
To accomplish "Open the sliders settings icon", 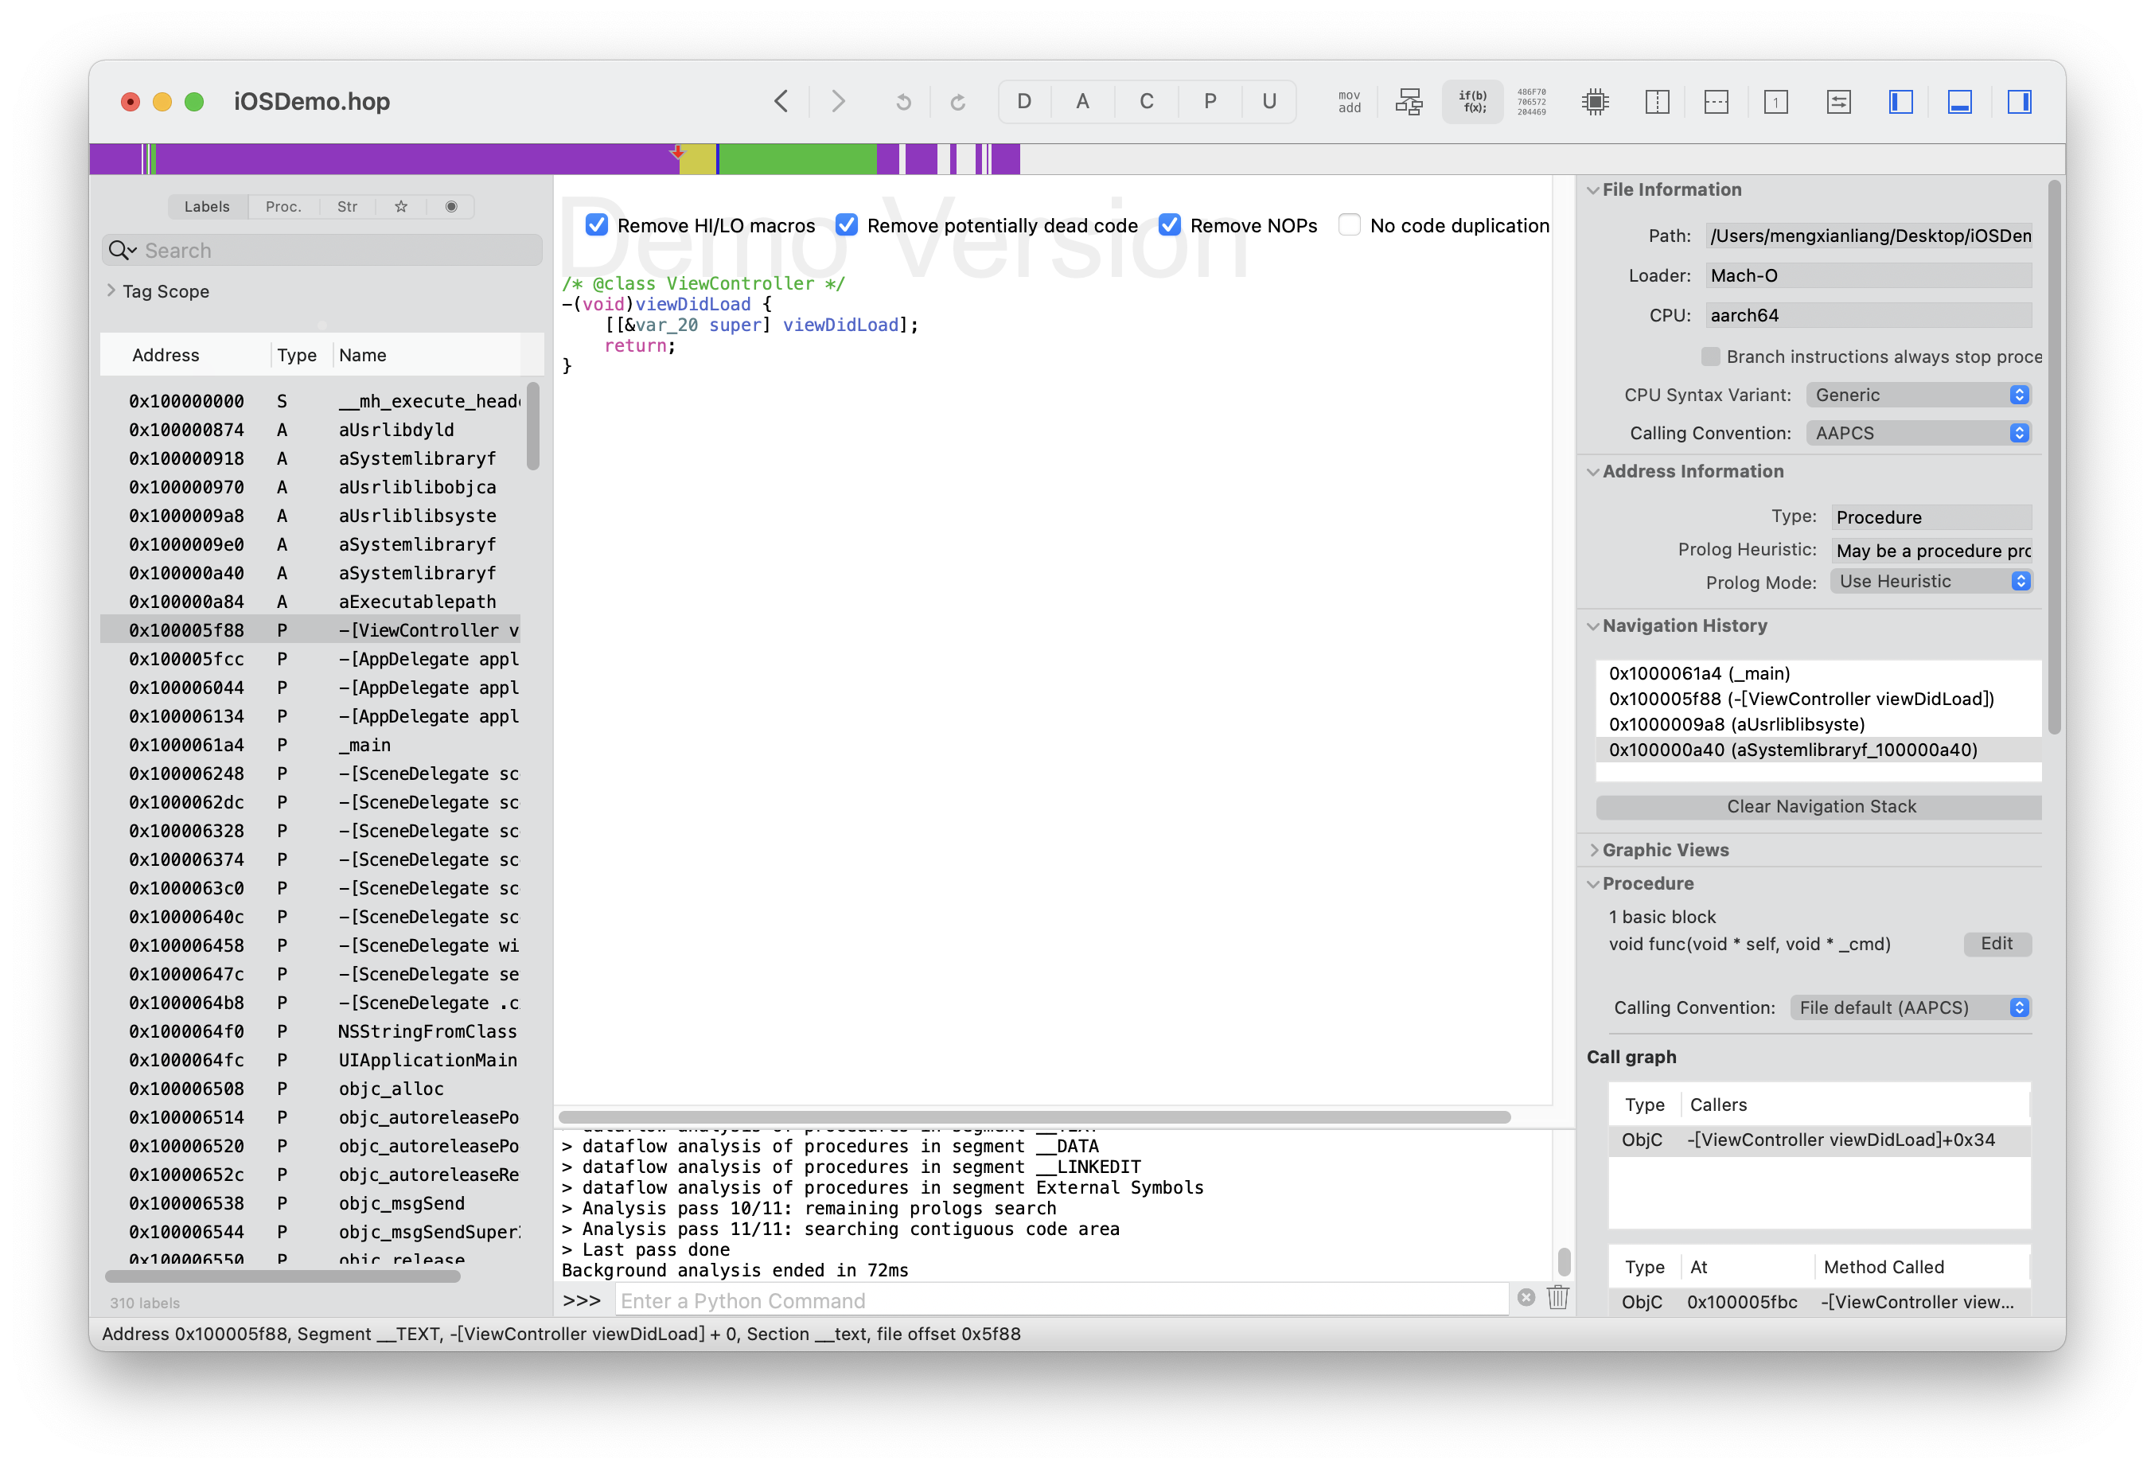I will [x=1839, y=102].
